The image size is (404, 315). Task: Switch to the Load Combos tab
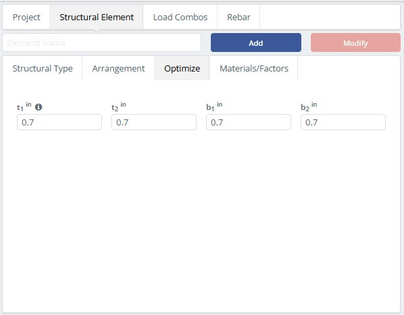click(180, 18)
